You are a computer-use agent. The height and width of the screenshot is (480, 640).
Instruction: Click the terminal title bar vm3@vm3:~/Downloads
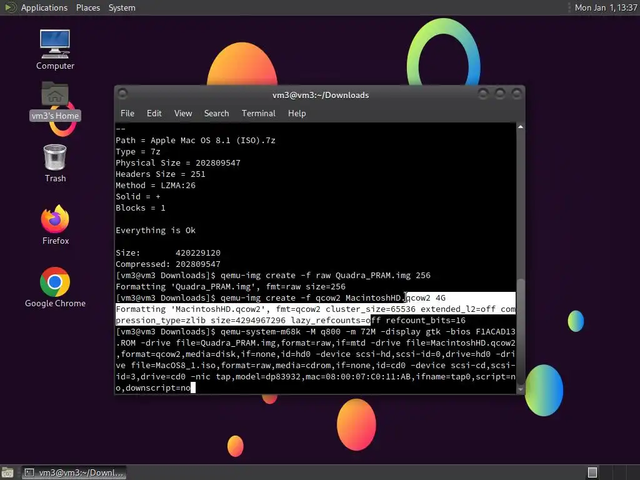click(321, 95)
